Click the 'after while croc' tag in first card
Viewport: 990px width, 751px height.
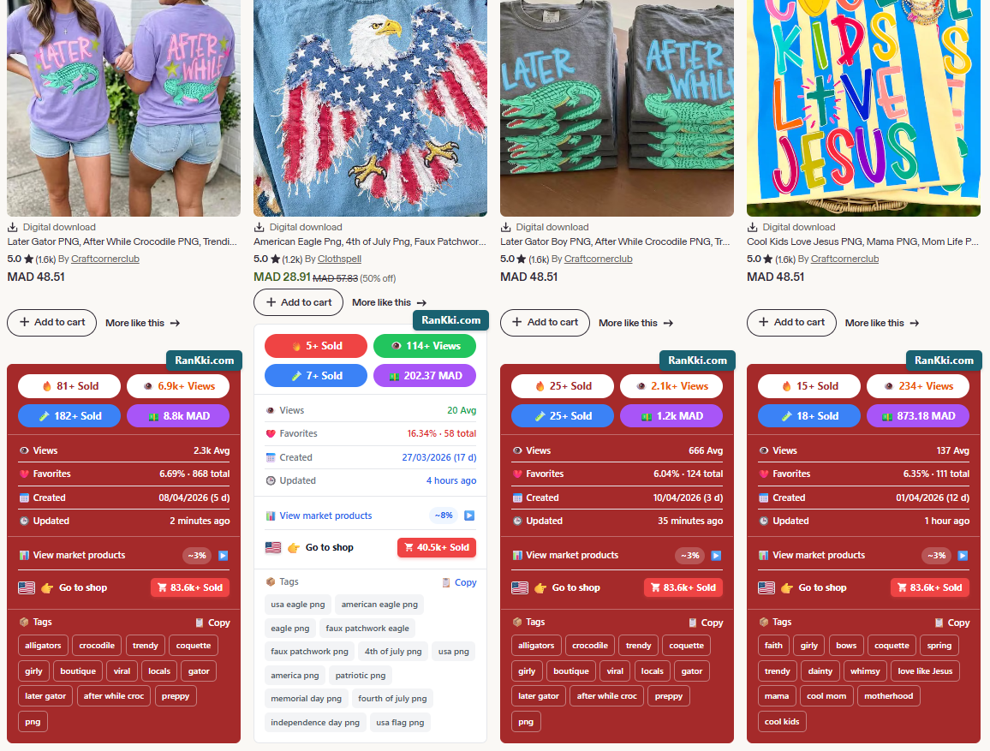coord(114,696)
